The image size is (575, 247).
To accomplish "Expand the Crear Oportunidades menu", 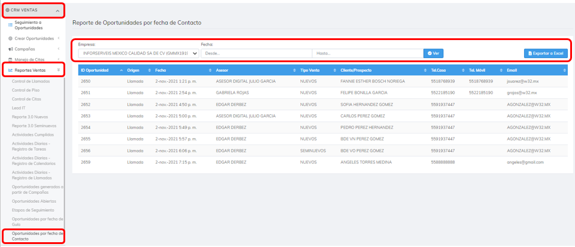I will tap(33, 38).
